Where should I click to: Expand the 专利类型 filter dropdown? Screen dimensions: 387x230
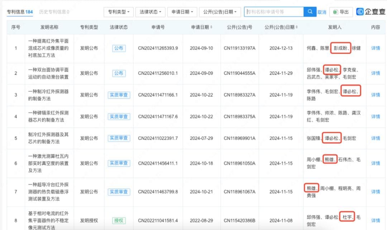(x=119, y=12)
